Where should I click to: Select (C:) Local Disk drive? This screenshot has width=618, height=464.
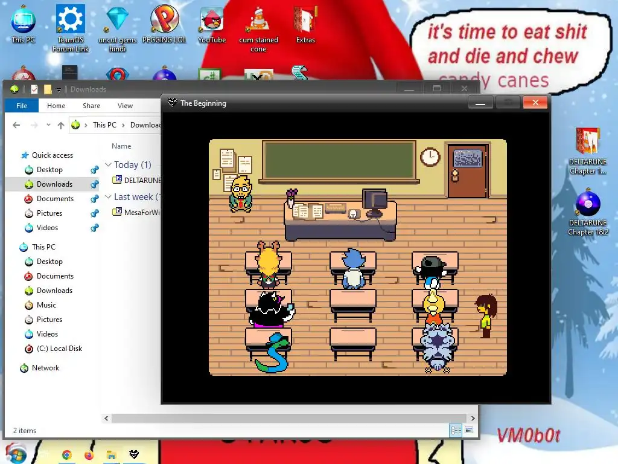click(x=59, y=349)
